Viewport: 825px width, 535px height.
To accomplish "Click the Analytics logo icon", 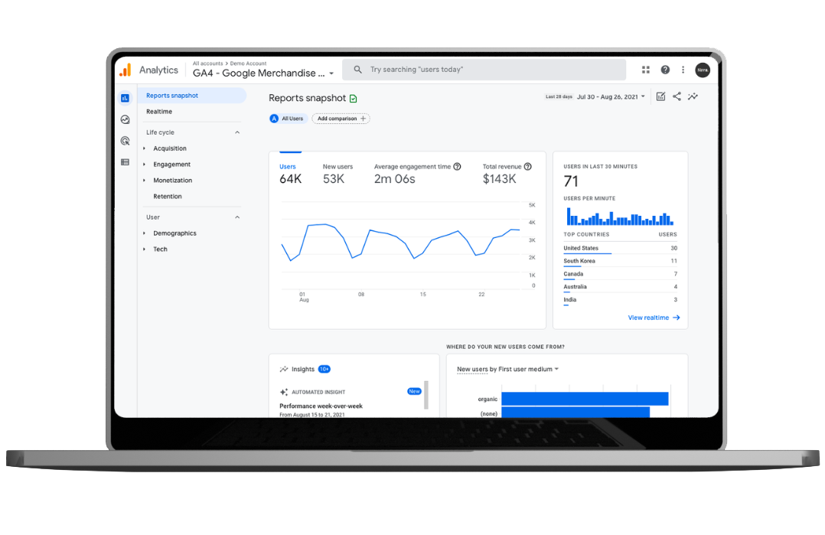I will [x=126, y=70].
